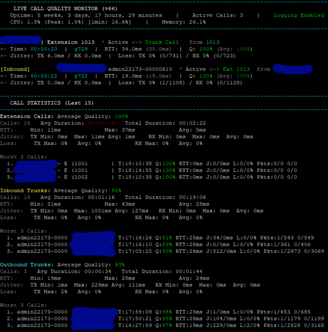This screenshot has width=328, height=332.
Task: Click outbound worst call T:17:59:09
Action: 135,312
